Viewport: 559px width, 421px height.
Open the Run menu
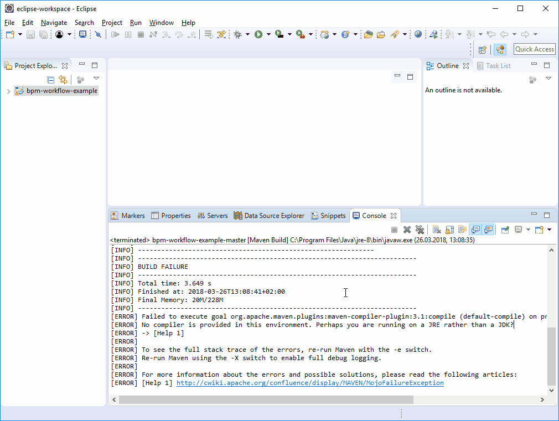136,23
